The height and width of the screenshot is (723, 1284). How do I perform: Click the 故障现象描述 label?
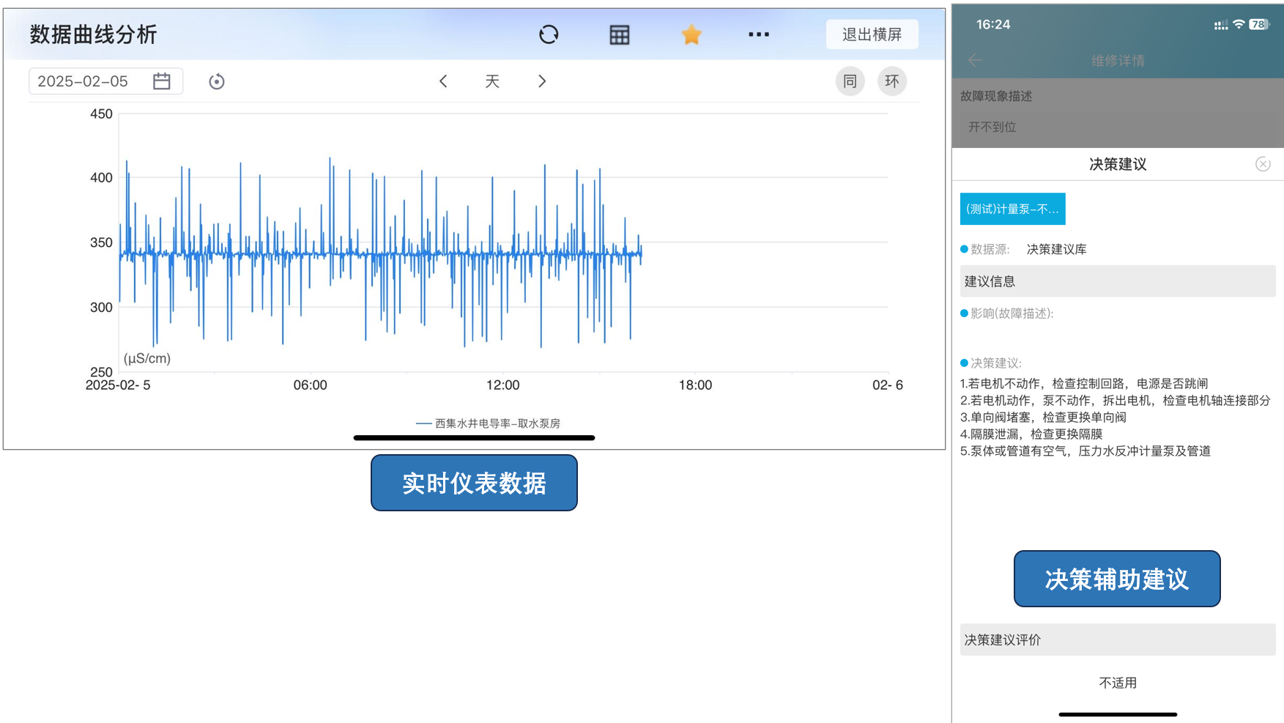click(996, 96)
